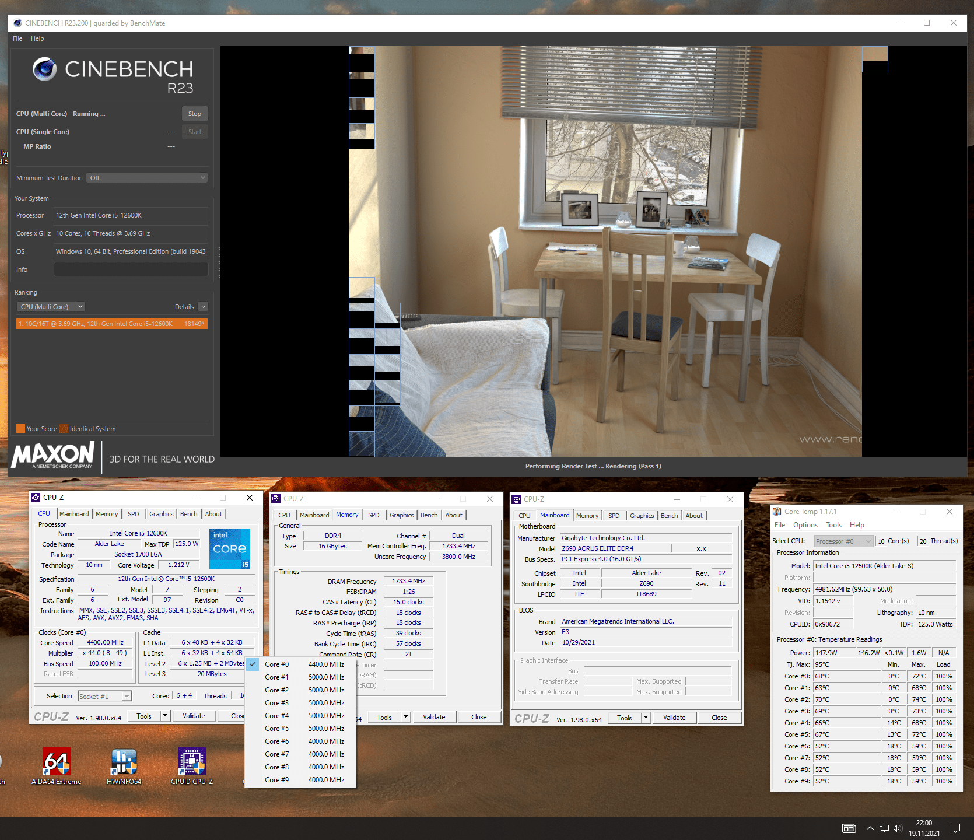Click Close in the CPU-Z Memory window
Viewport: 974px width, 840px height.
click(x=479, y=717)
